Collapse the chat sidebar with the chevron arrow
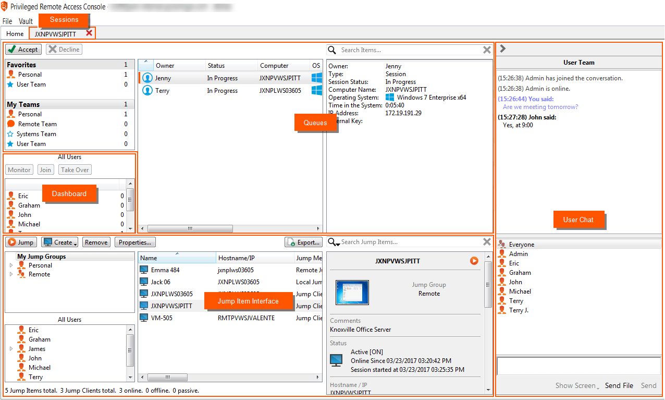This screenshot has height=400, width=665. 503,49
